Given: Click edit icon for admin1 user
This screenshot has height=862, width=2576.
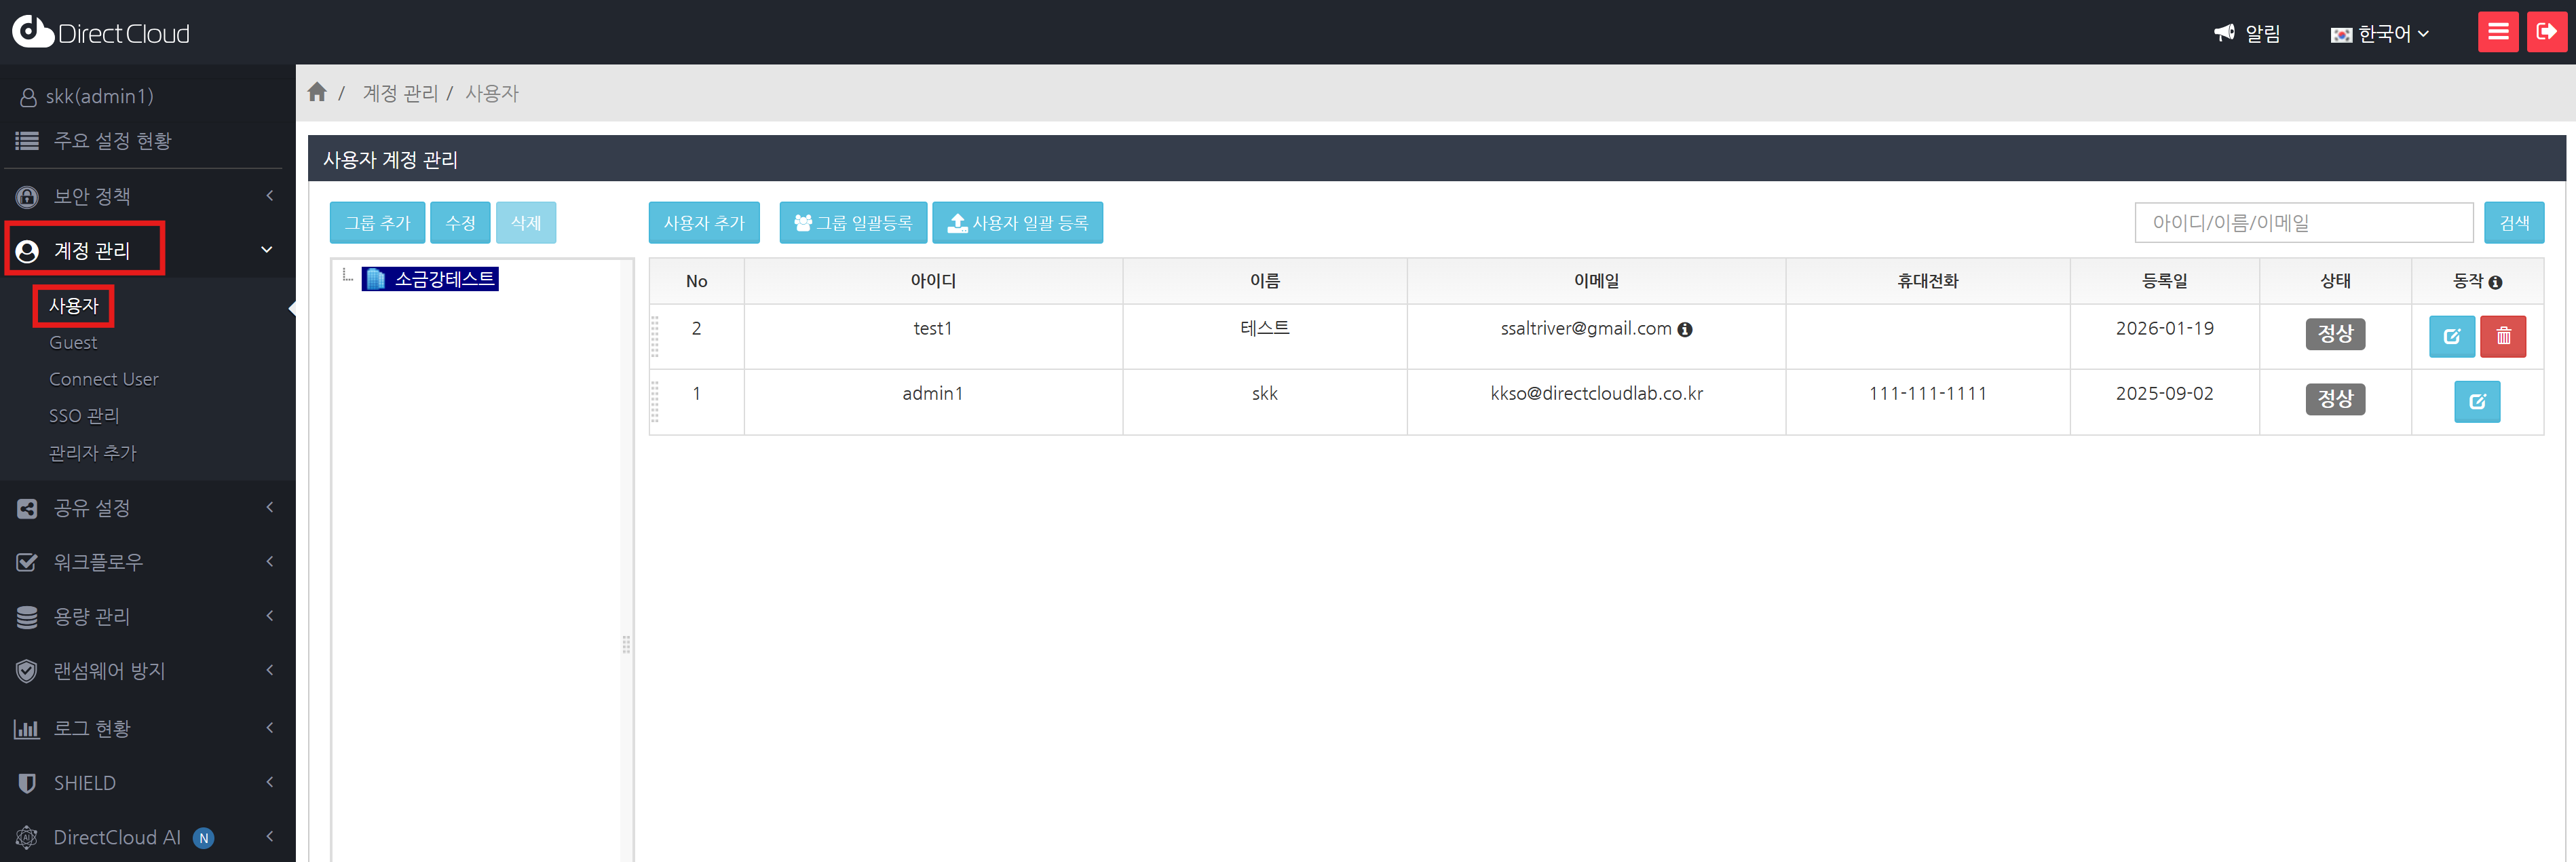Looking at the screenshot, I should pos(2476,401).
